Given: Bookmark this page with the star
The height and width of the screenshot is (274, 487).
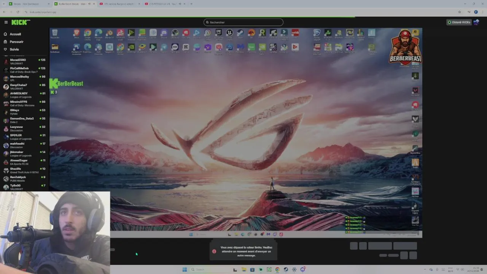Looking at the screenshot, I should (460, 12).
